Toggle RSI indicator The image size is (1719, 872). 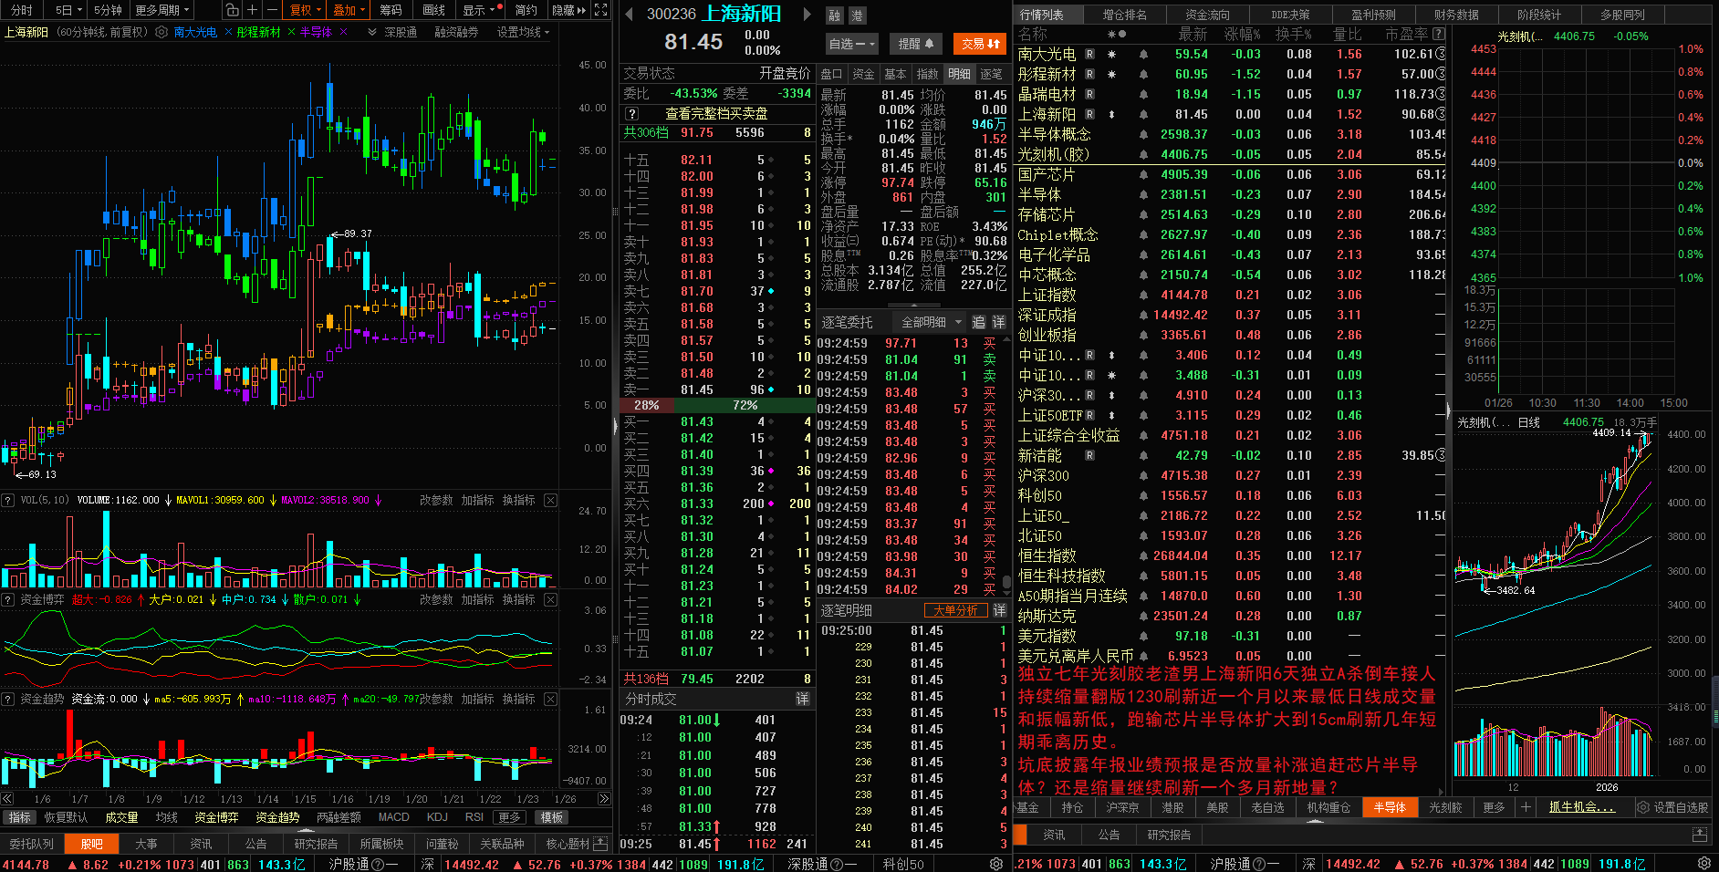pyautogui.click(x=474, y=817)
